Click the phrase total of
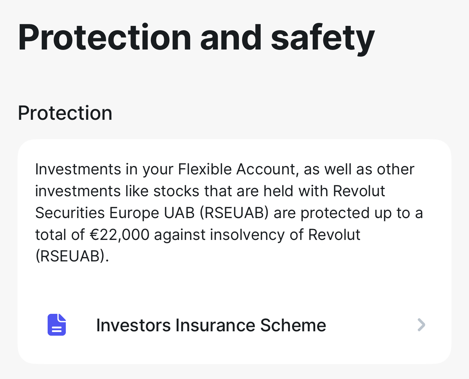This screenshot has width=469, height=379. pos(60,235)
